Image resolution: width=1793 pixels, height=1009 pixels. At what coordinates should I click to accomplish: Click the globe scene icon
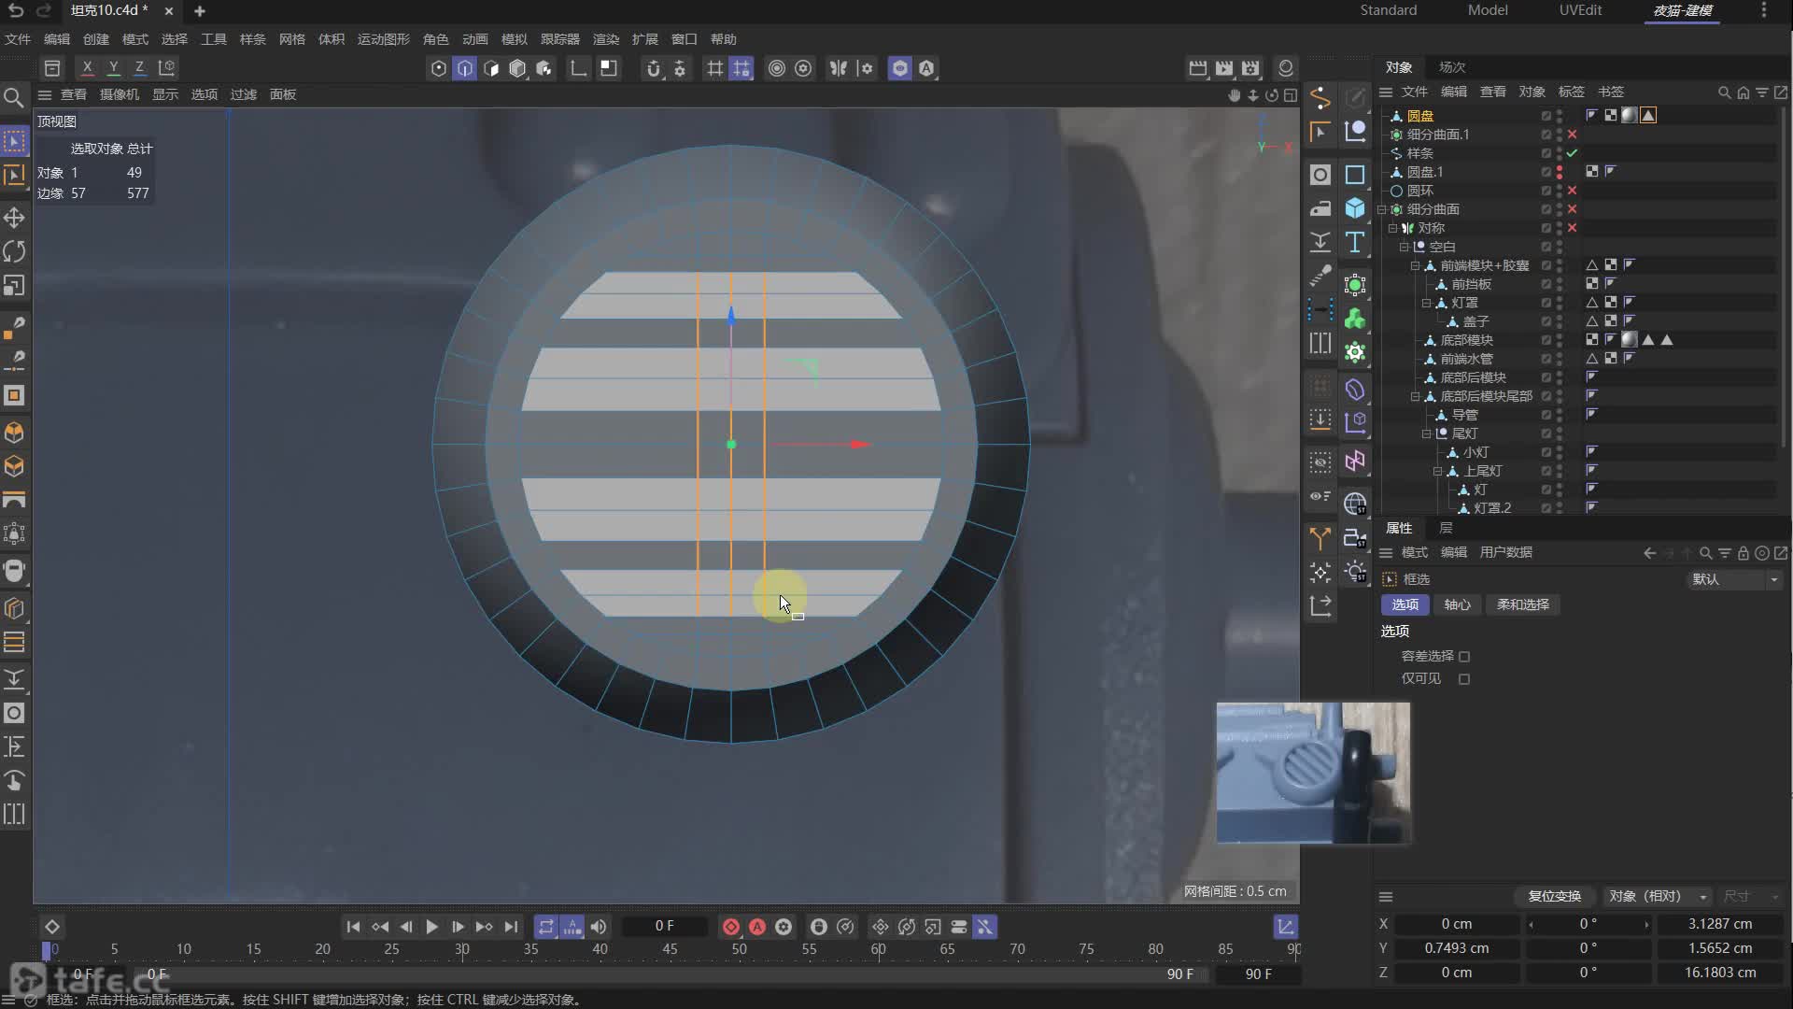[x=1355, y=504]
